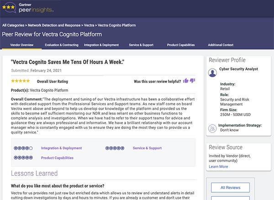
Task: Click the Review Source heading
Action: point(226,147)
